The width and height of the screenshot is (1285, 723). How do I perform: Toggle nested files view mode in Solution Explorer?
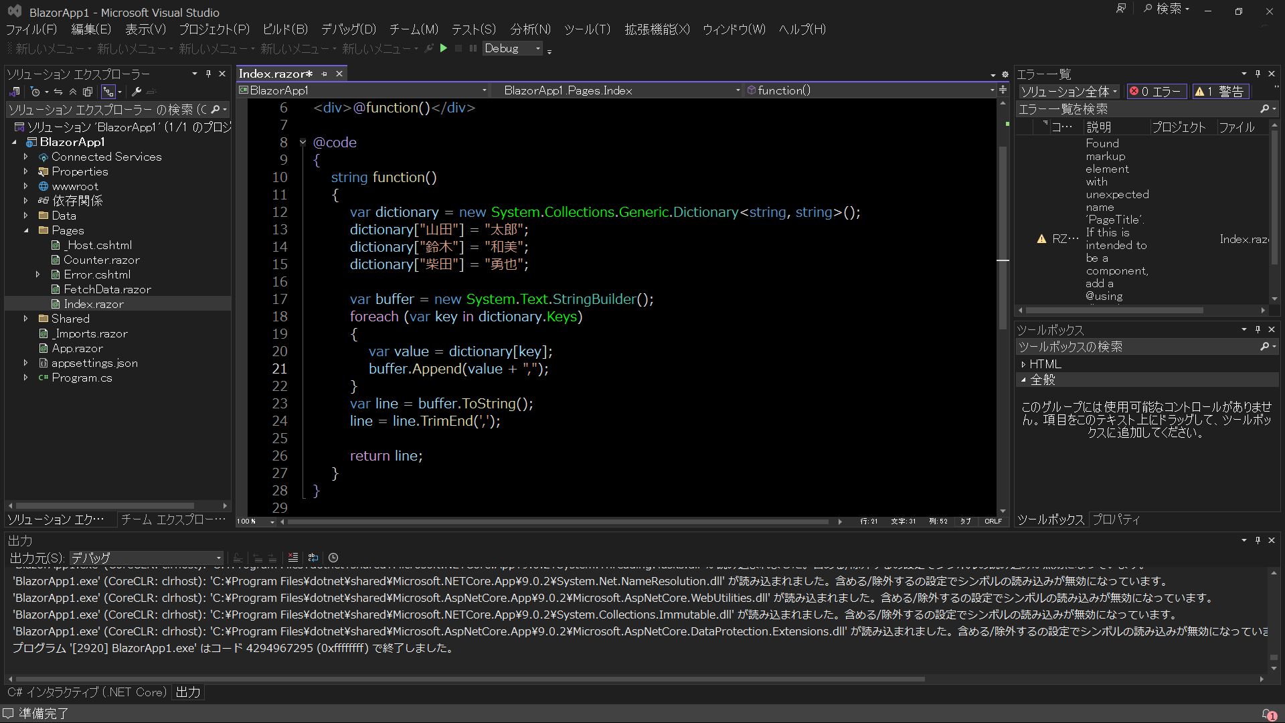tap(108, 92)
